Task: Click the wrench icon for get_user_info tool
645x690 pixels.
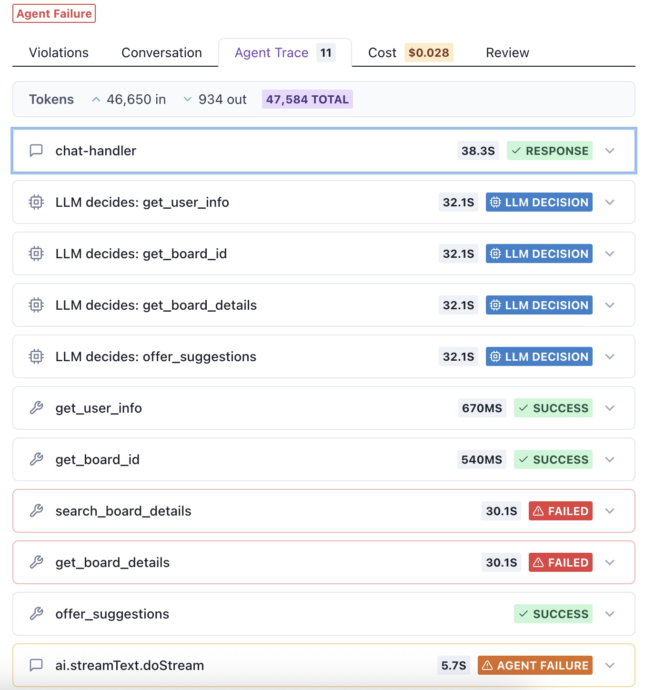Action: [36, 408]
